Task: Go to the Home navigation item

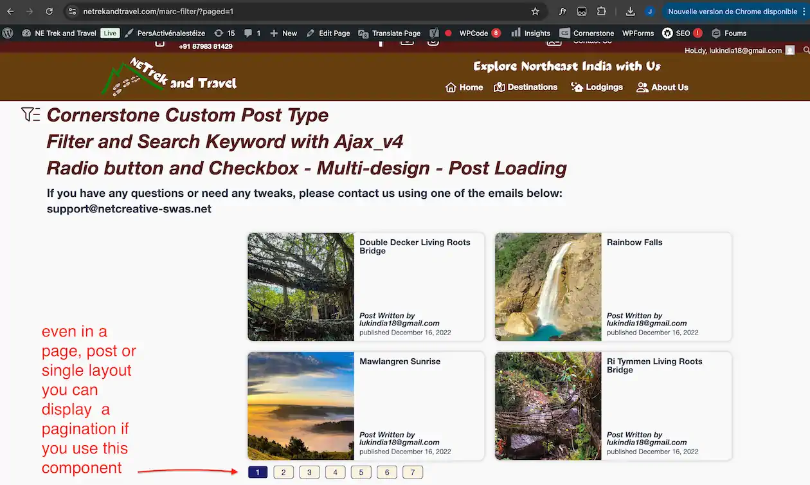Action: 464,87
